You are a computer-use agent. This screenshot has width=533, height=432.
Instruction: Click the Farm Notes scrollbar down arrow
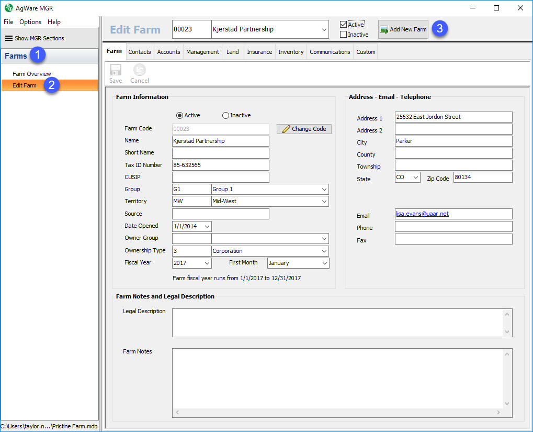[x=506, y=404]
